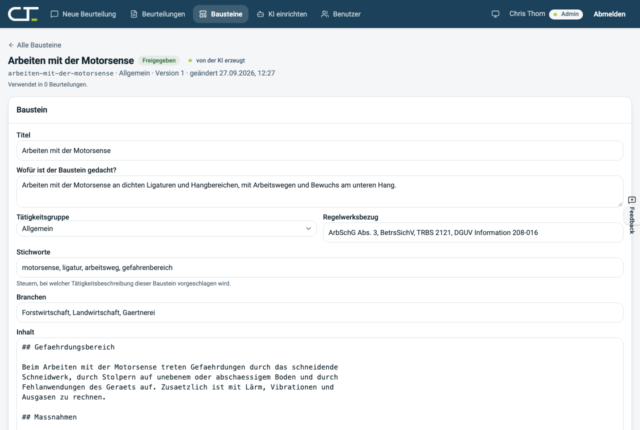
Task: Open the KI einrichten section
Action: click(282, 14)
